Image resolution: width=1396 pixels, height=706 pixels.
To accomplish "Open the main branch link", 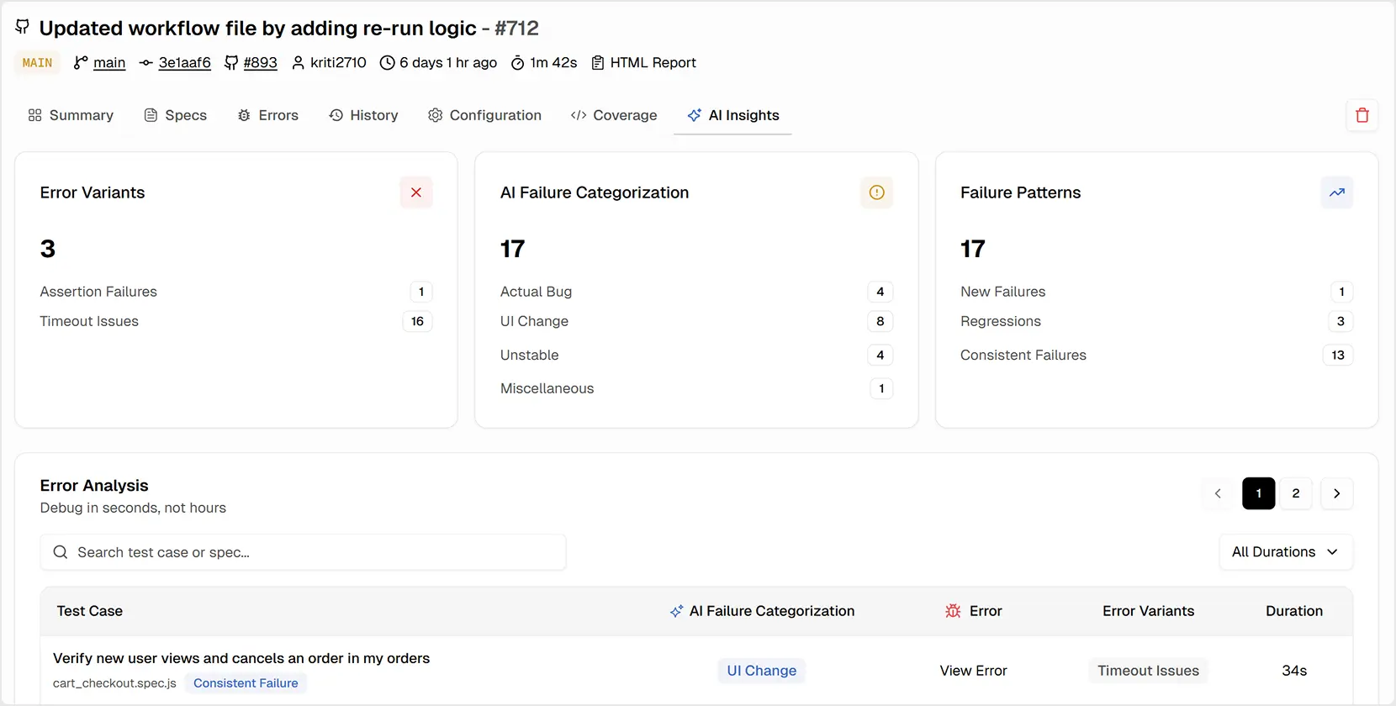I will (x=109, y=62).
